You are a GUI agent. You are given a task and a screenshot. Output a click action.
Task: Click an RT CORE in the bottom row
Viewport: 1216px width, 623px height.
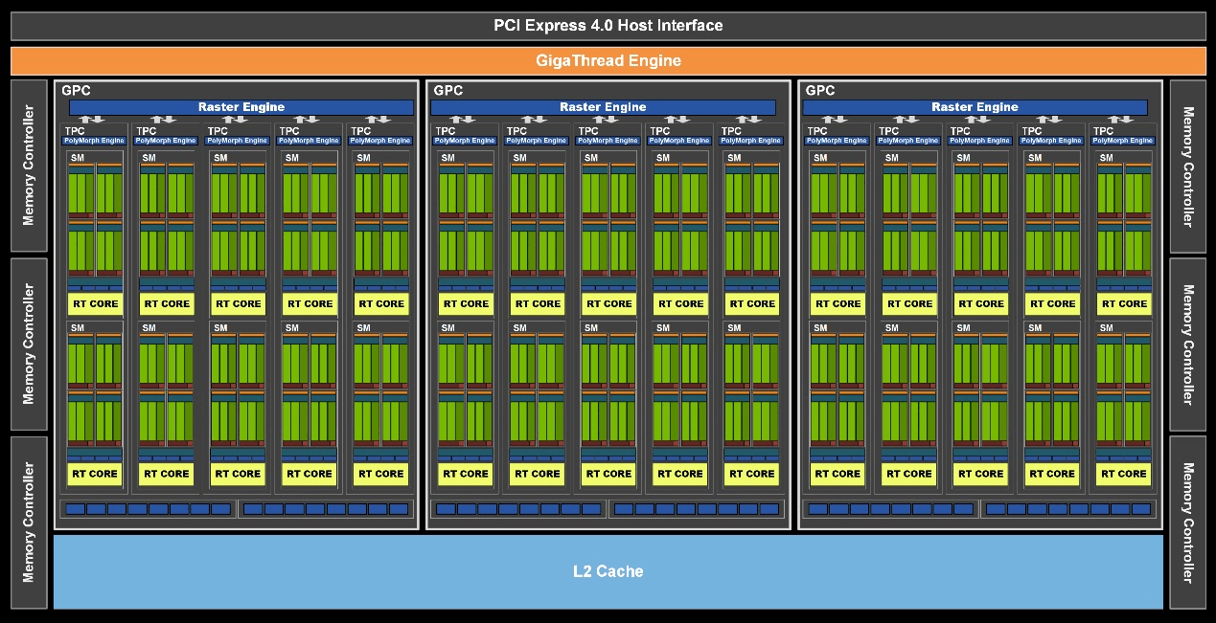[95, 474]
